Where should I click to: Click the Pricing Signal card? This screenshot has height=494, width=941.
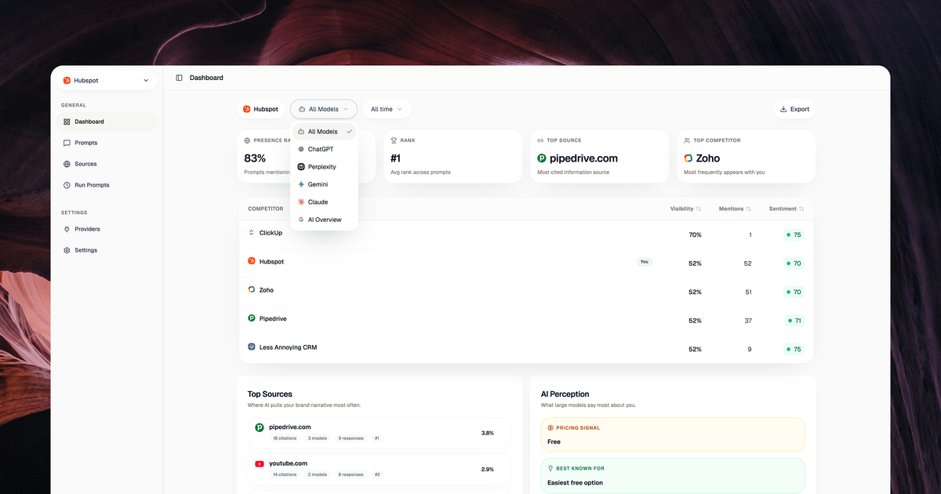(673, 434)
